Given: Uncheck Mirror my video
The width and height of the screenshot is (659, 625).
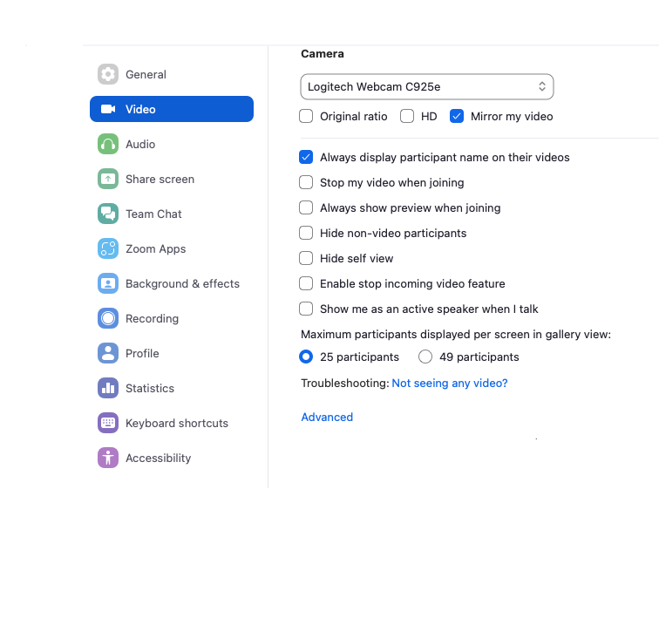Looking at the screenshot, I should tap(457, 117).
